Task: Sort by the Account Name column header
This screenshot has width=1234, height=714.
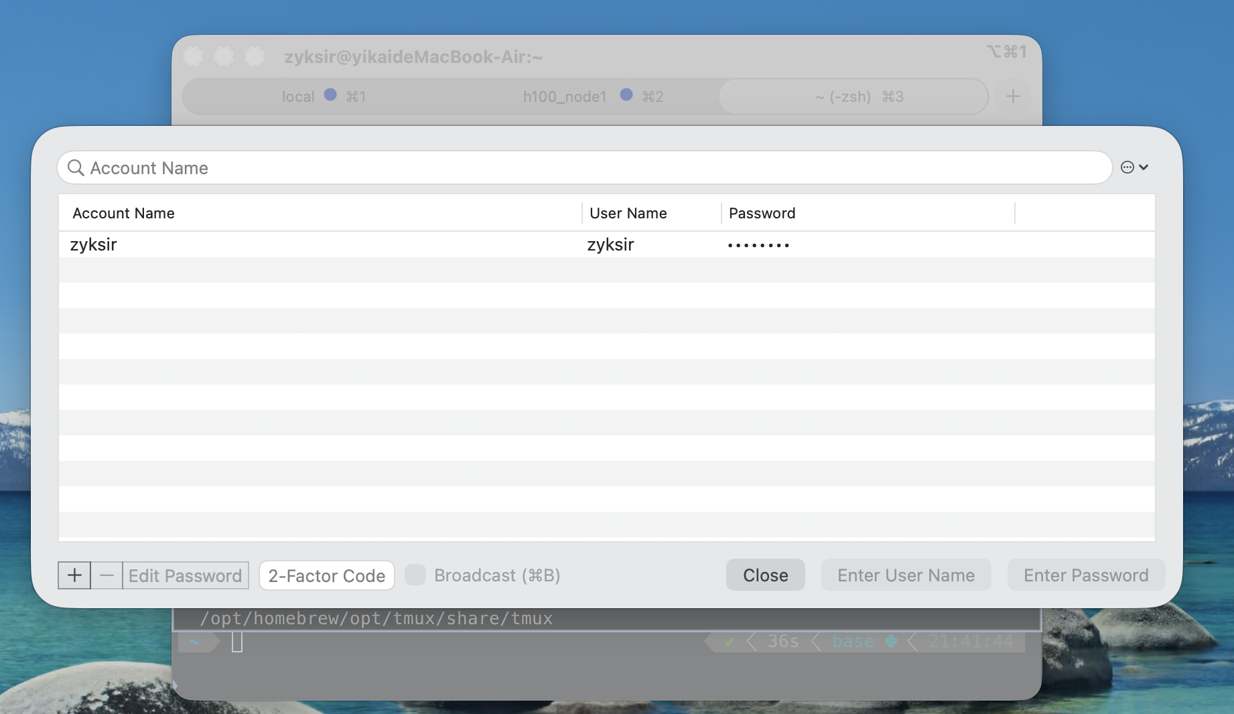Action: click(x=123, y=213)
